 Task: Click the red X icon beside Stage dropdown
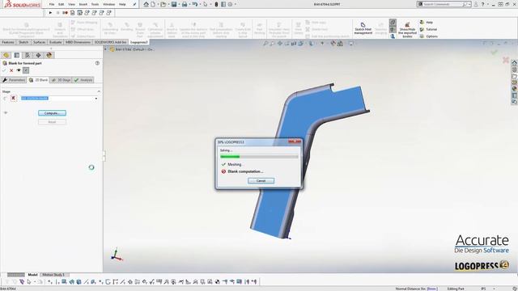tap(14, 98)
